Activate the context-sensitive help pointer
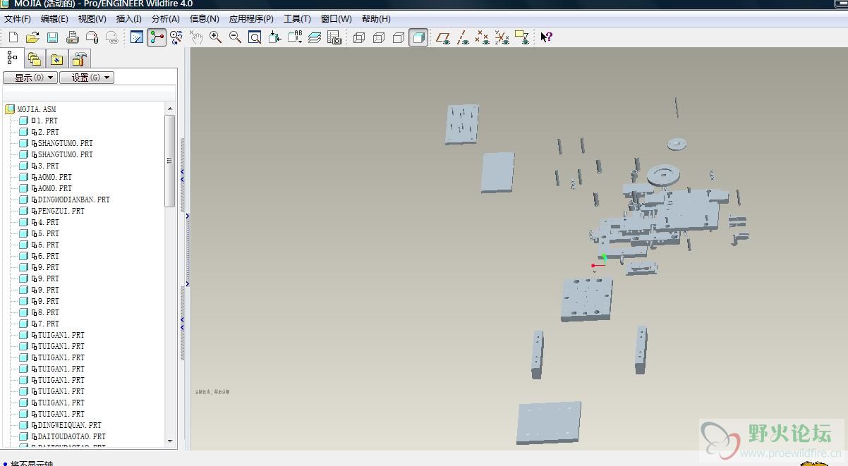The width and height of the screenshot is (848, 466). pos(546,37)
